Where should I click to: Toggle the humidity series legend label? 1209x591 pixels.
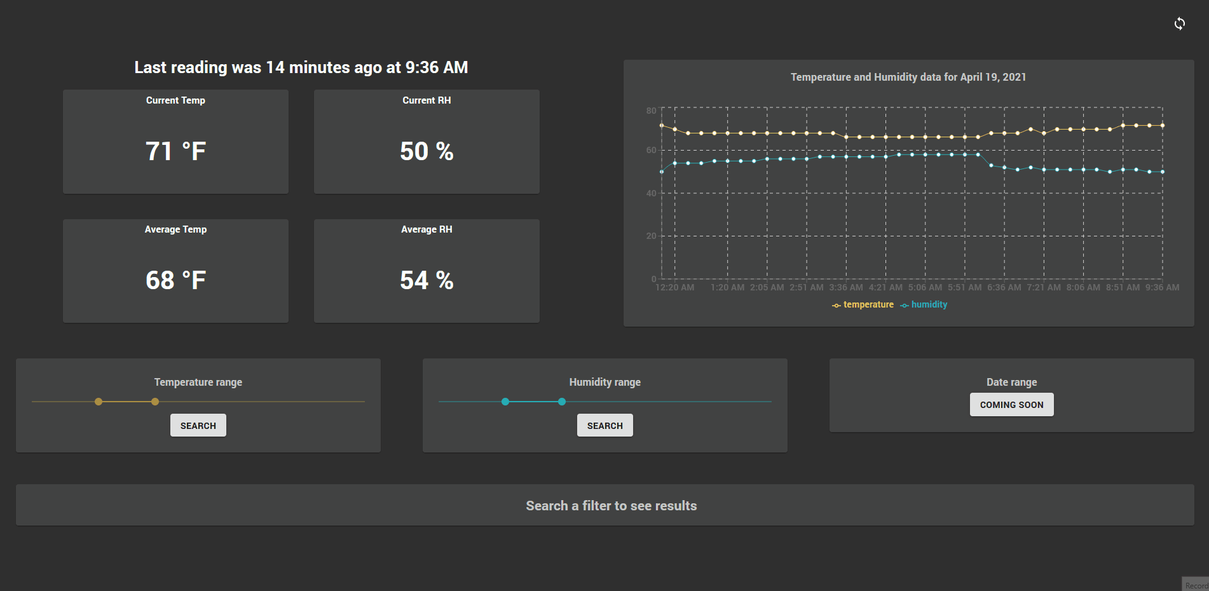(929, 305)
